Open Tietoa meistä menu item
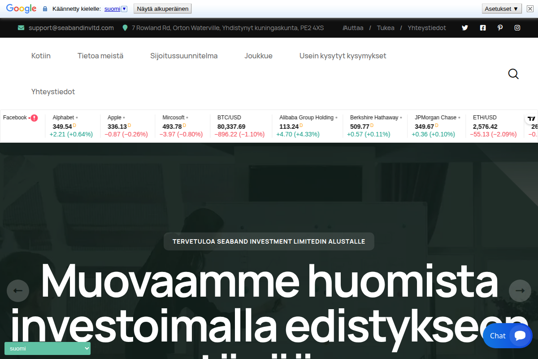The image size is (538, 359). [x=100, y=56]
